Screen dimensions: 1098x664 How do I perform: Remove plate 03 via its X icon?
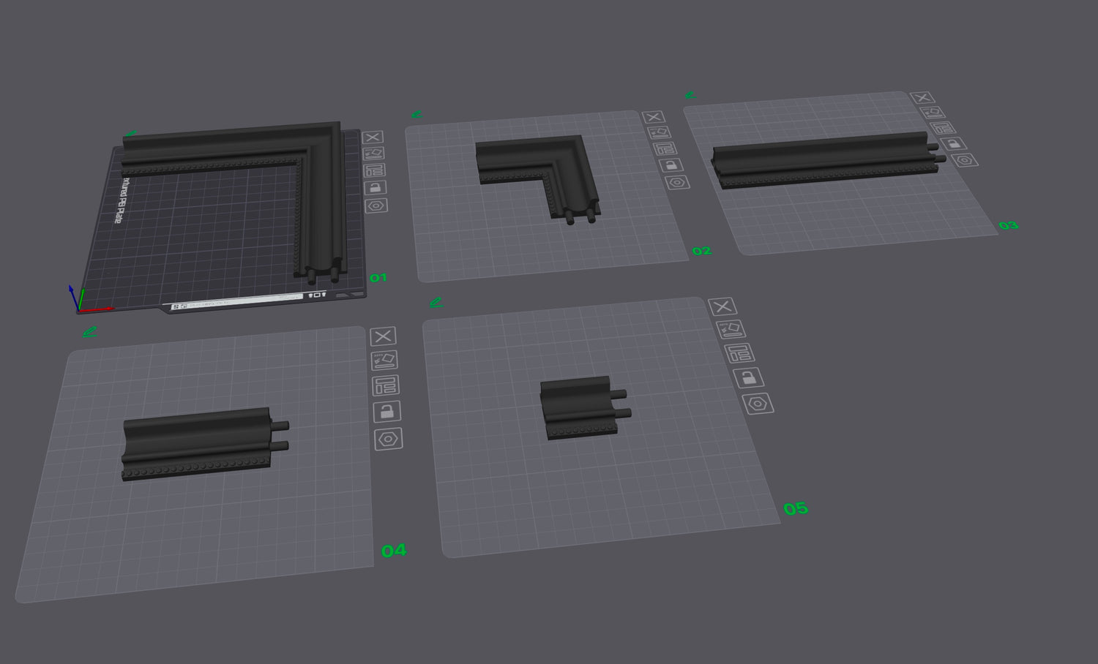point(922,98)
